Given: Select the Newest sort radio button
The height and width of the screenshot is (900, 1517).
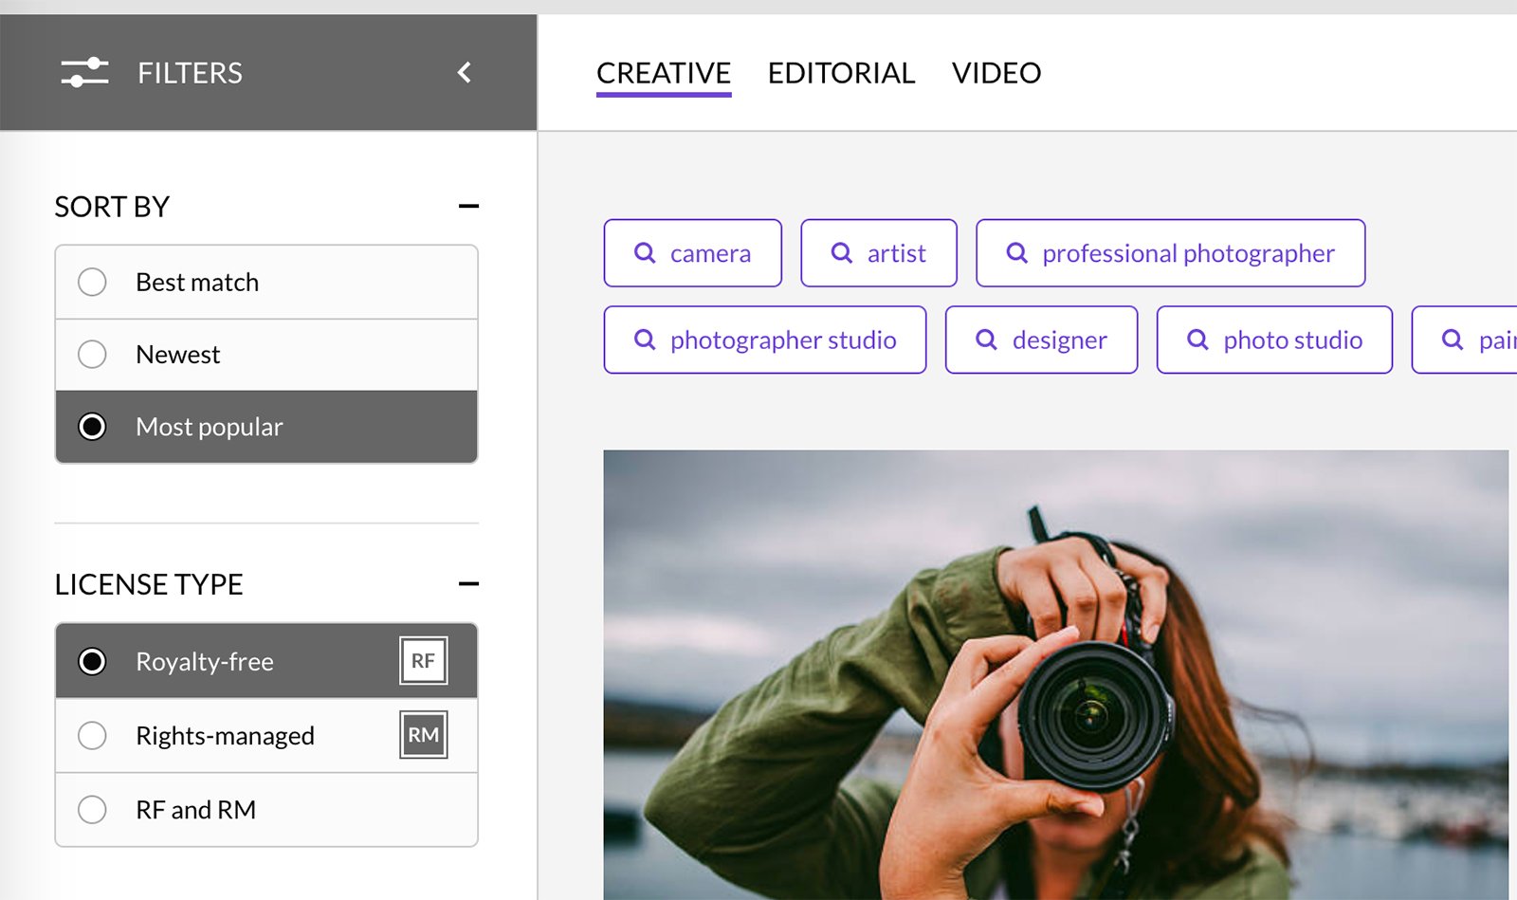Looking at the screenshot, I should (x=92, y=355).
